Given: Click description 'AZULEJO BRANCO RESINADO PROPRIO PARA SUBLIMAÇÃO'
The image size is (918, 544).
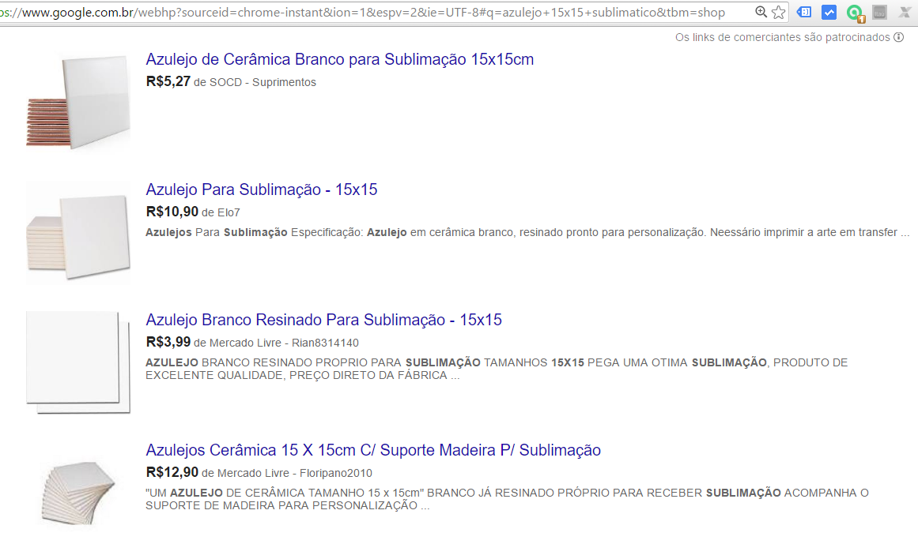Looking at the screenshot, I should (497, 369).
